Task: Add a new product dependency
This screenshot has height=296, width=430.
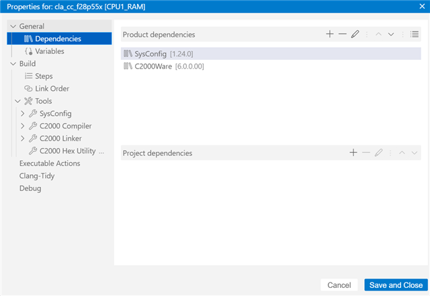Action: (330, 34)
